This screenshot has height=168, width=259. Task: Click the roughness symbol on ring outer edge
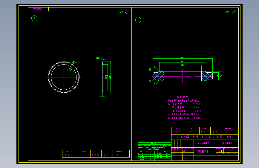pyautogui.click(x=74, y=62)
